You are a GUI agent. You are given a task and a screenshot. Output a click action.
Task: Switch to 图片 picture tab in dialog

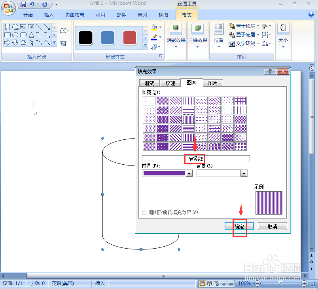click(x=212, y=83)
